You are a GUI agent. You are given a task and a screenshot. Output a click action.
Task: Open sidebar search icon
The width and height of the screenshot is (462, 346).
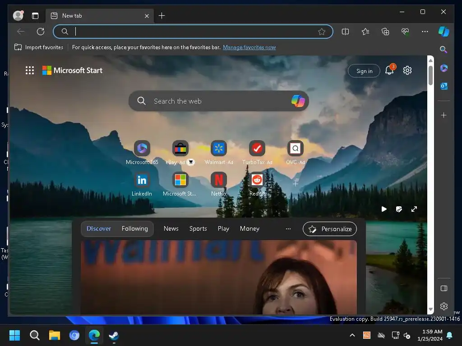coord(444,50)
